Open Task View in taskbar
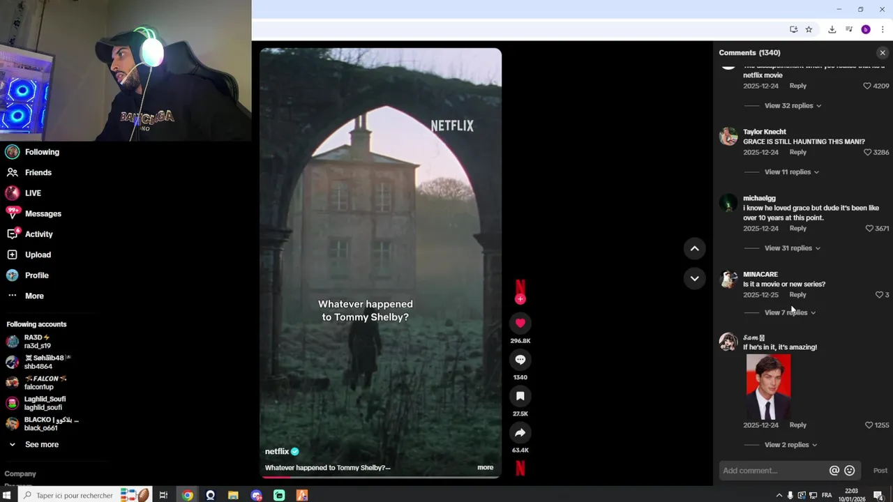The image size is (893, 502). point(163,496)
